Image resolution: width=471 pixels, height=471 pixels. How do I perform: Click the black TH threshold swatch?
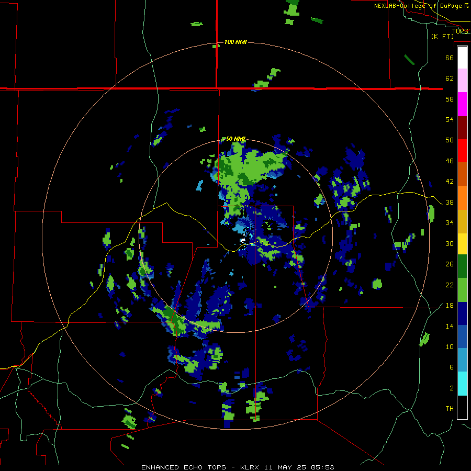tap(462, 407)
